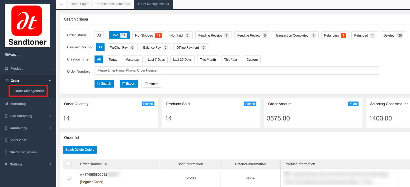Toggle the hamburger sidebar menu icon

(x=61, y=4)
